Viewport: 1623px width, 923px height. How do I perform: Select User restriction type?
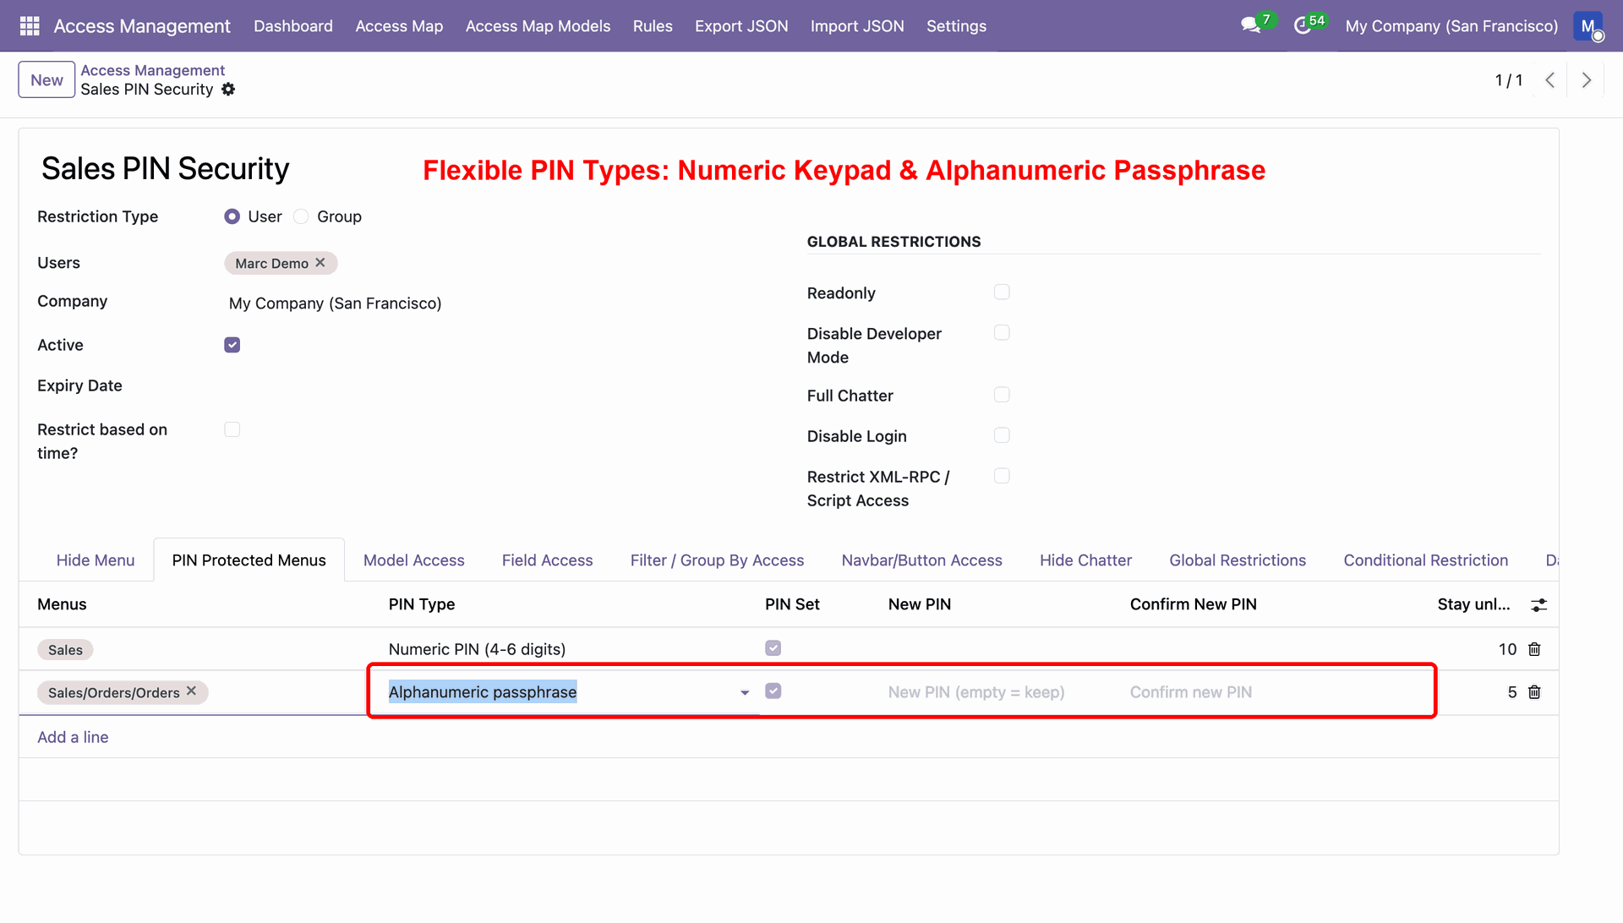coord(232,217)
